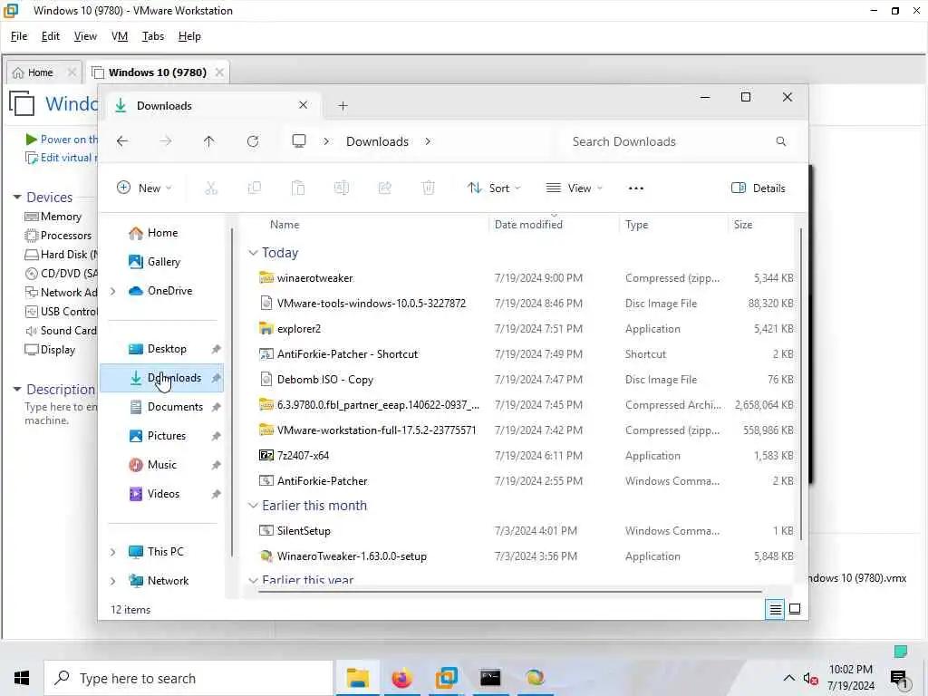Open the VMware View menu

coord(85,36)
